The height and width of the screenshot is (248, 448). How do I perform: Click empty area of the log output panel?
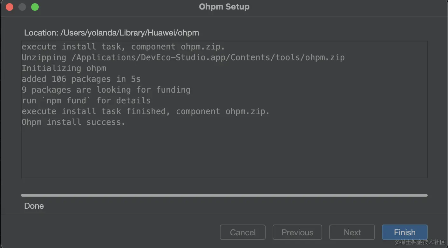tap(224, 152)
